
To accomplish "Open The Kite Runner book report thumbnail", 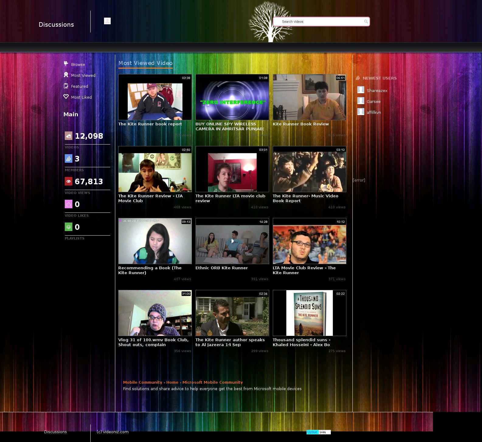I will point(155,97).
